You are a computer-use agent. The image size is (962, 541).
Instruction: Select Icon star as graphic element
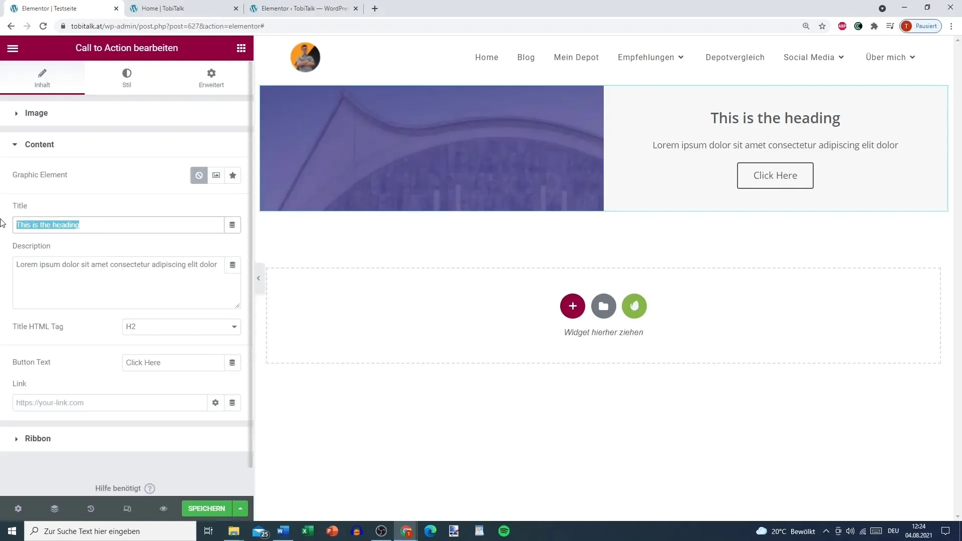pyautogui.click(x=232, y=175)
